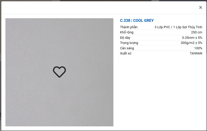Click the heart favorite icon on fabric
The image size is (207, 131).
tap(59, 72)
